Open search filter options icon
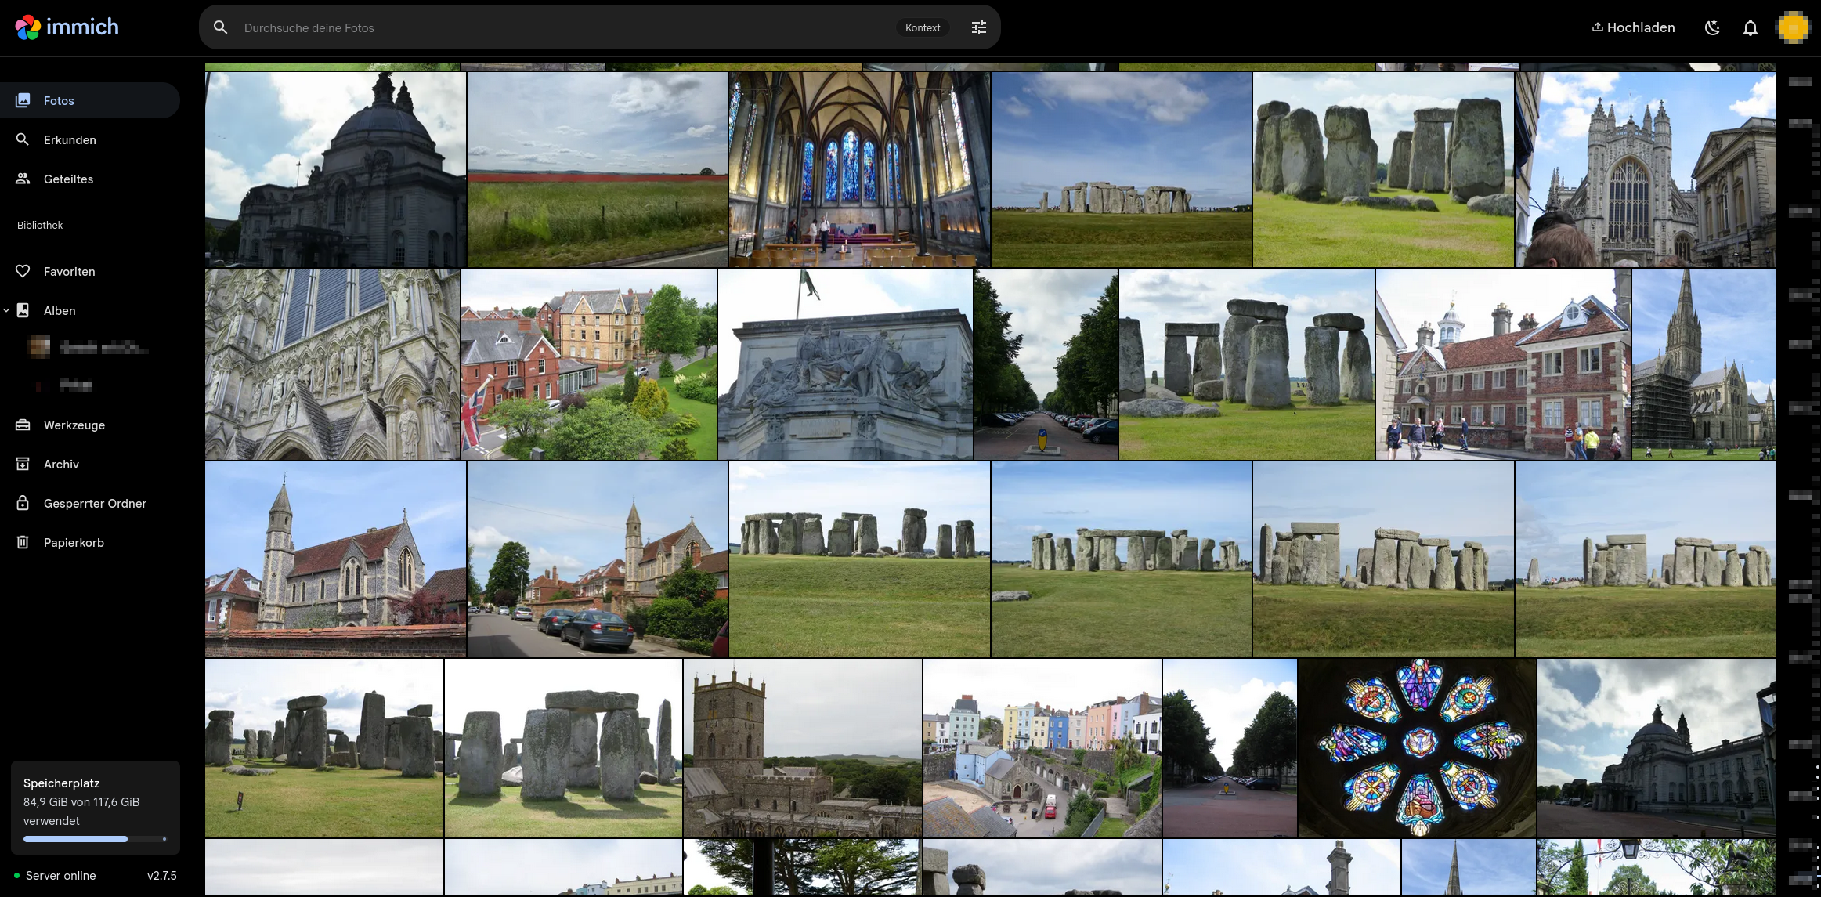 click(x=979, y=27)
